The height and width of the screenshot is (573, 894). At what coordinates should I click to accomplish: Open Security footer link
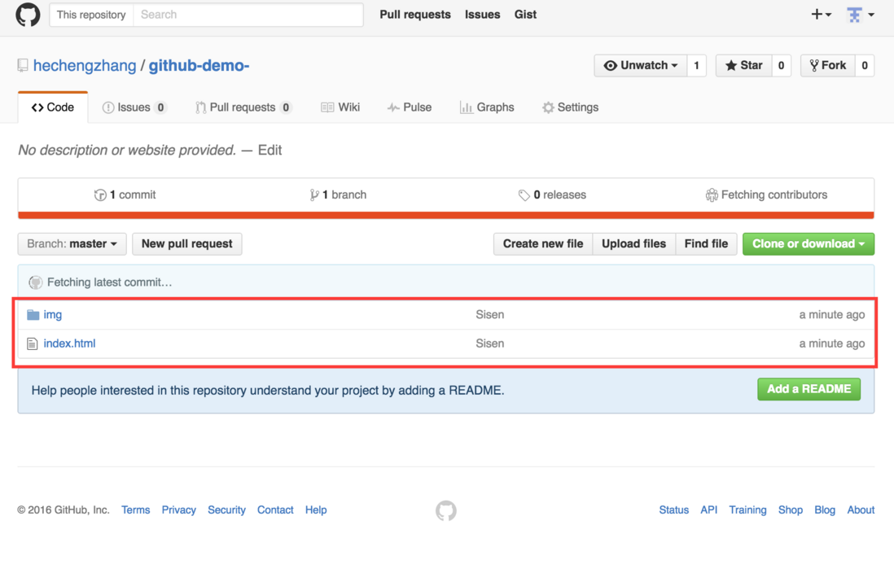tap(226, 510)
